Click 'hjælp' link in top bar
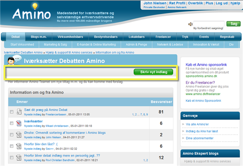 pyautogui.click(x=235, y=3)
